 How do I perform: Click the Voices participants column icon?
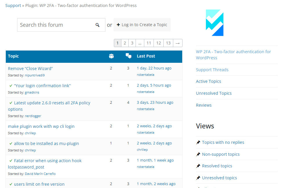coord(111,56)
